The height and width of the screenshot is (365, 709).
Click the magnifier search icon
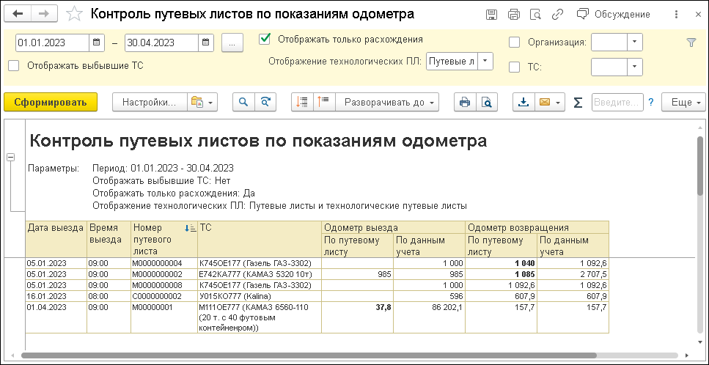[x=243, y=102]
